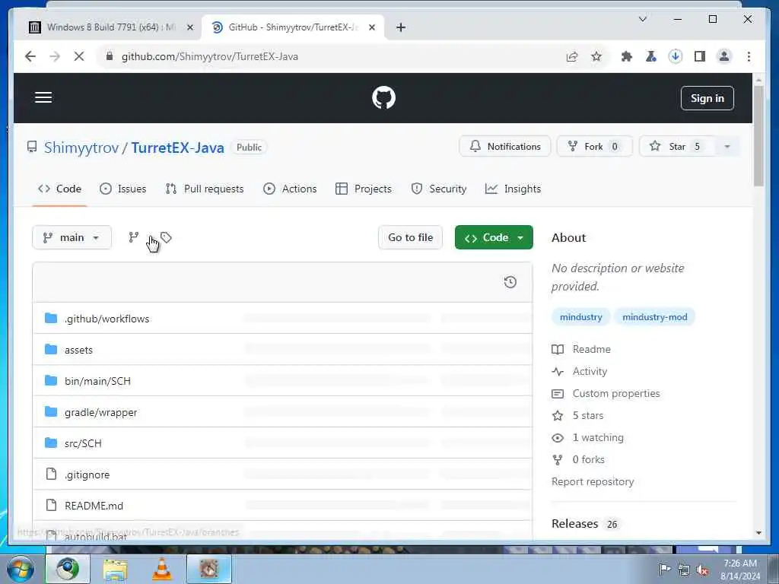The height and width of the screenshot is (584, 779).
Task: Open the Chrome three-dot menu
Action: tap(749, 56)
